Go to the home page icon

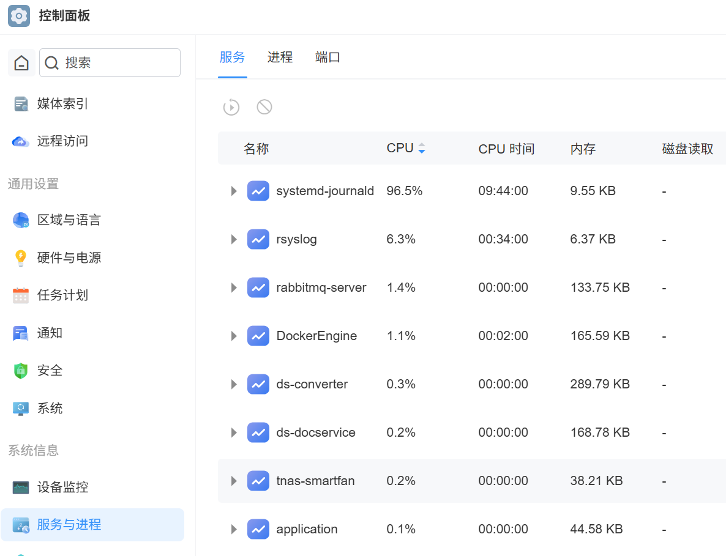click(x=21, y=62)
